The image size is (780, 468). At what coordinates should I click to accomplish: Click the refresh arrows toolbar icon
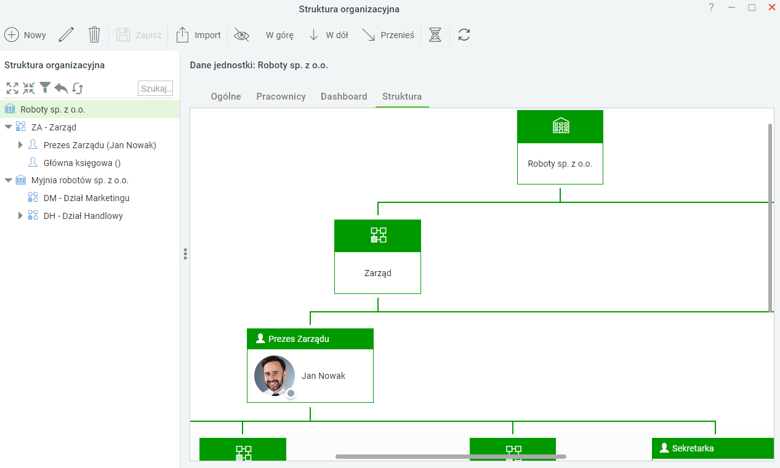pyautogui.click(x=464, y=35)
